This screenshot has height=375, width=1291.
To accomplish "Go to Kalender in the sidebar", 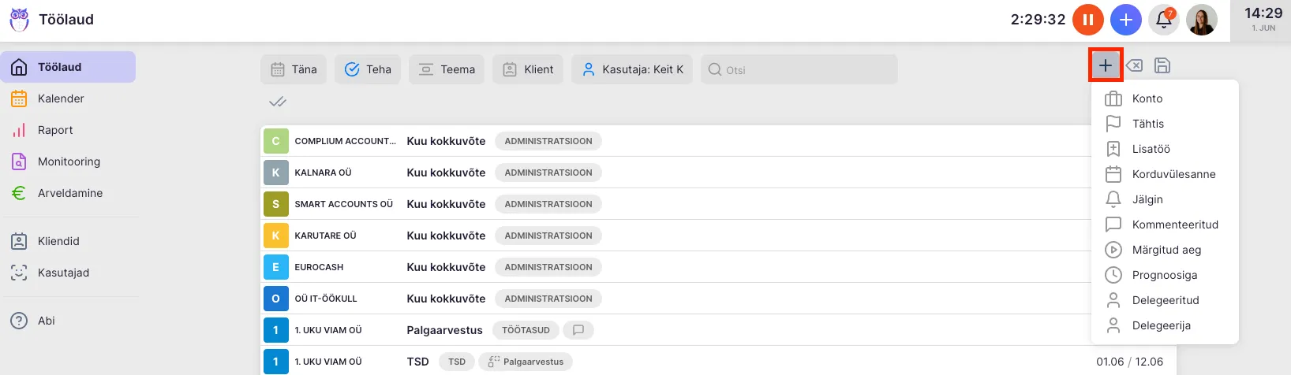I will tap(61, 98).
